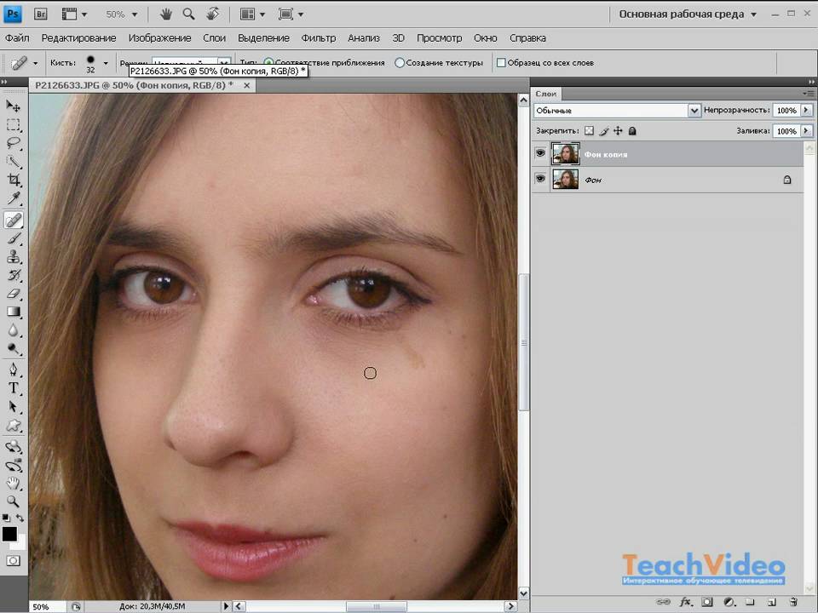Click the background color swatch
Image resolution: width=818 pixels, height=613 pixels.
pyautogui.click(x=20, y=545)
